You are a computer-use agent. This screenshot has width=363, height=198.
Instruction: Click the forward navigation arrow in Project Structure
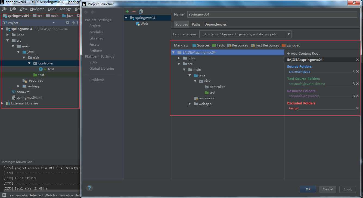click(93, 12)
